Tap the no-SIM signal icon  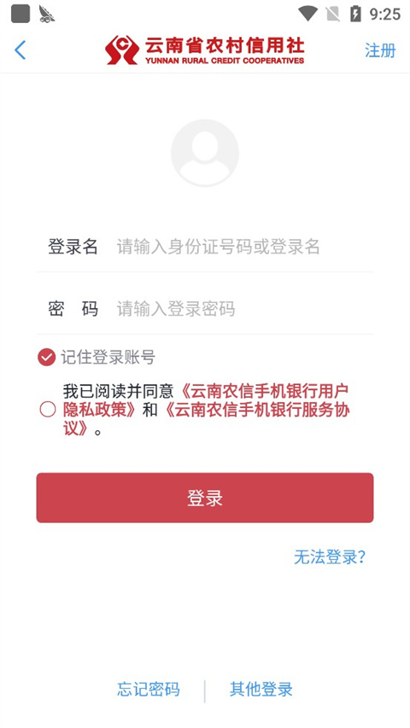point(332,14)
